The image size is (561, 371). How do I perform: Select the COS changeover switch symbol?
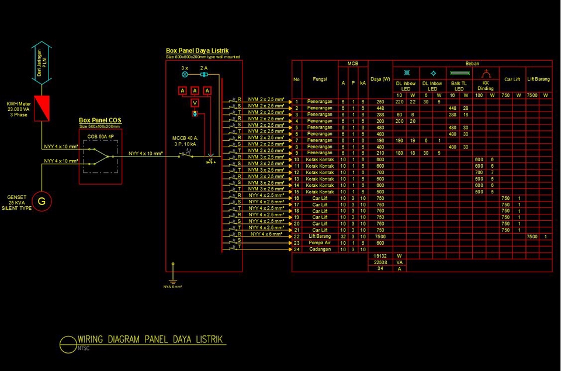(x=101, y=157)
